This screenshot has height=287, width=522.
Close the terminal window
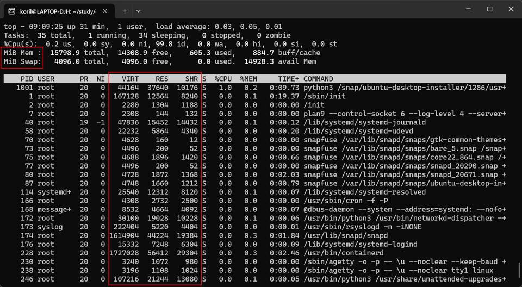pos(512,9)
